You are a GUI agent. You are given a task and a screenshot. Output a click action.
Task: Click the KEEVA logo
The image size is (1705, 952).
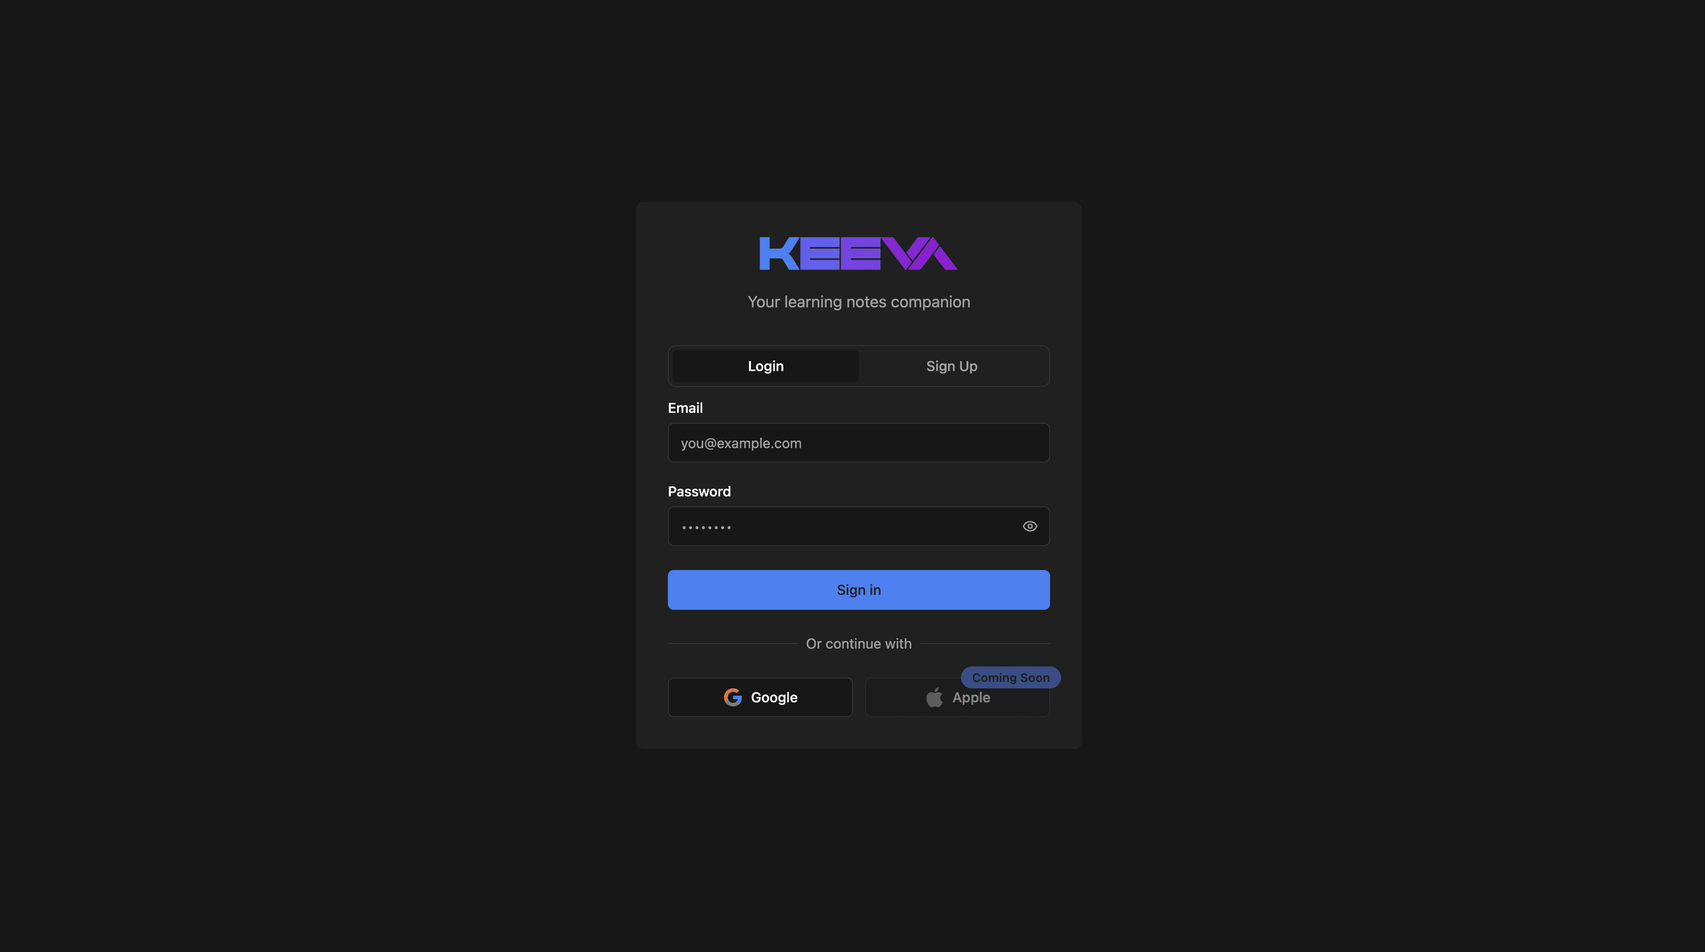(858, 253)
